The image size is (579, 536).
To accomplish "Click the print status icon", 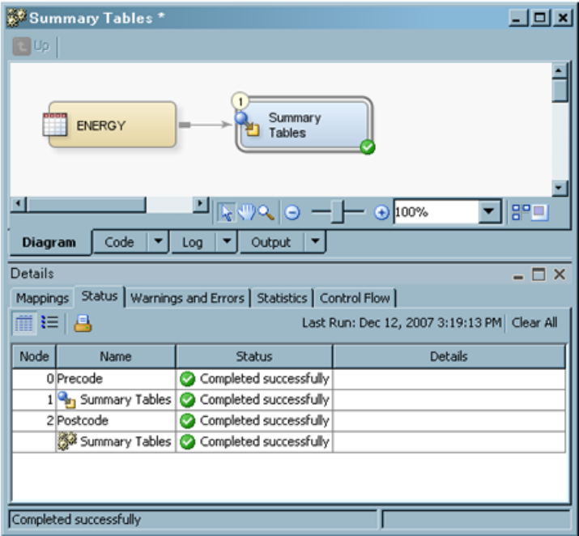I will [x=83, y=323].
